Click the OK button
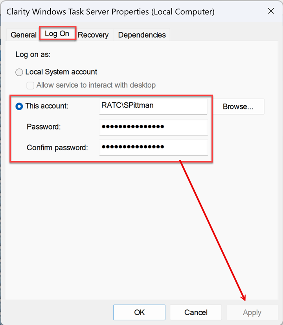 [140, 312]
